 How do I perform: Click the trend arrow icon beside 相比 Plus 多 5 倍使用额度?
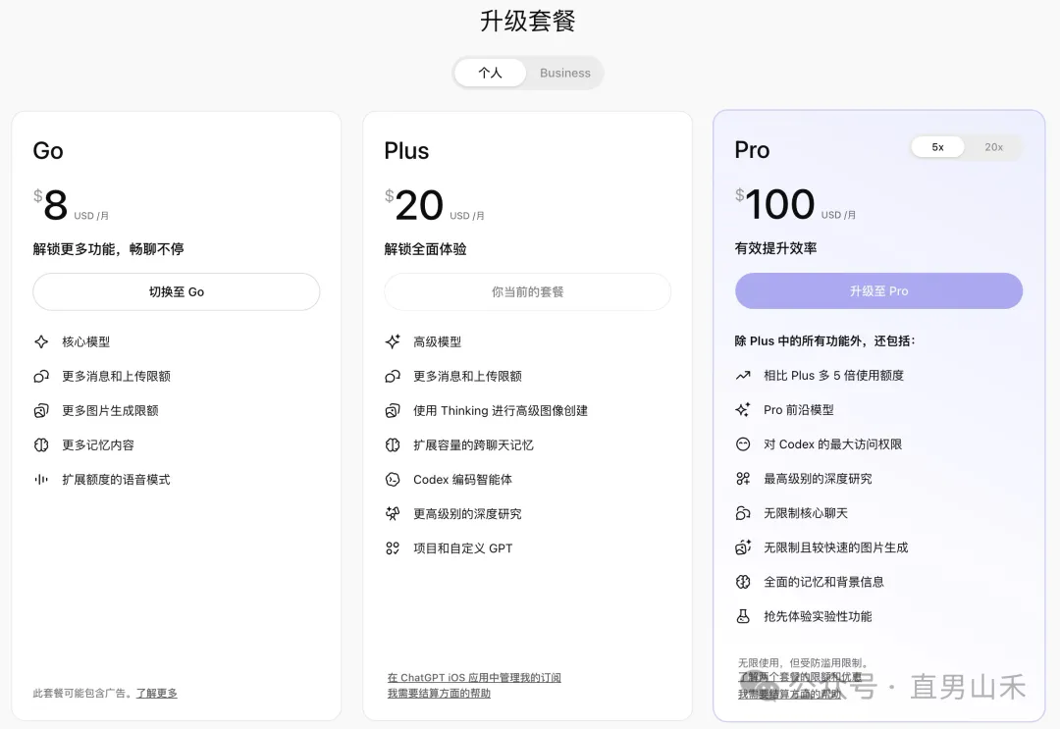coord(743,376)
